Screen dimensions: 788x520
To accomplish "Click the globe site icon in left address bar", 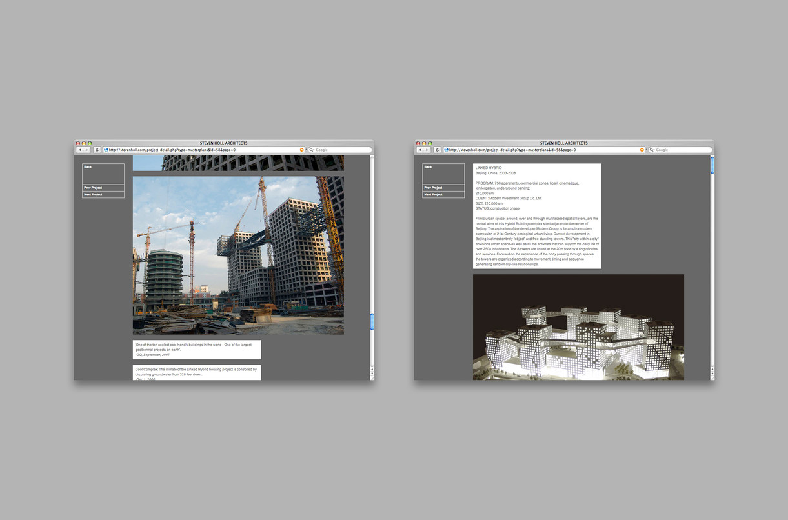I will point(106,150).
